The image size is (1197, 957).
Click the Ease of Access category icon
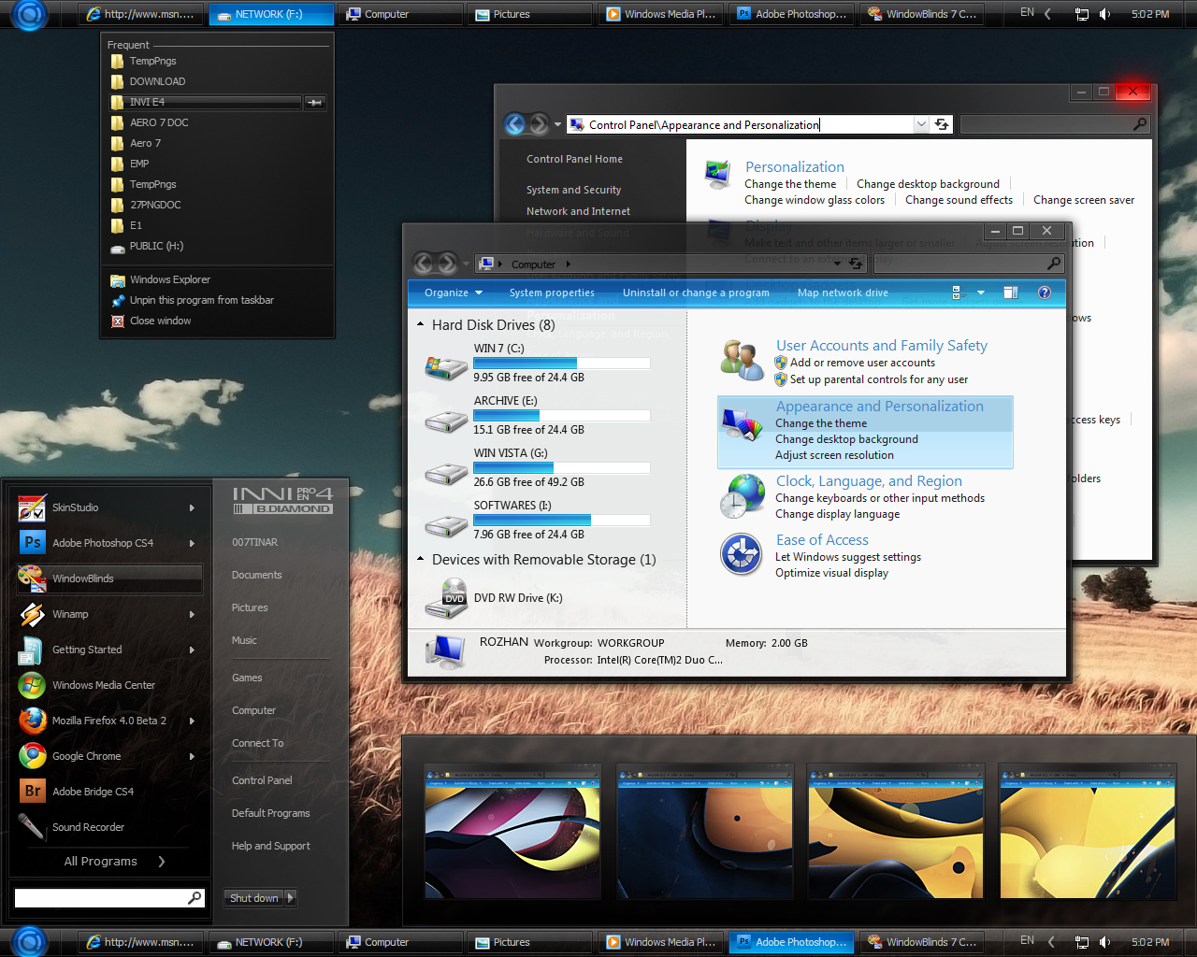point(741,554)
